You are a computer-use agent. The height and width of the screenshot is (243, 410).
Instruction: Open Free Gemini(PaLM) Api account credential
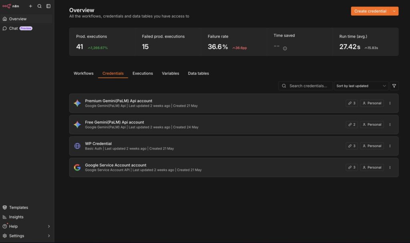pyautogui.click(x=234, y=125)
